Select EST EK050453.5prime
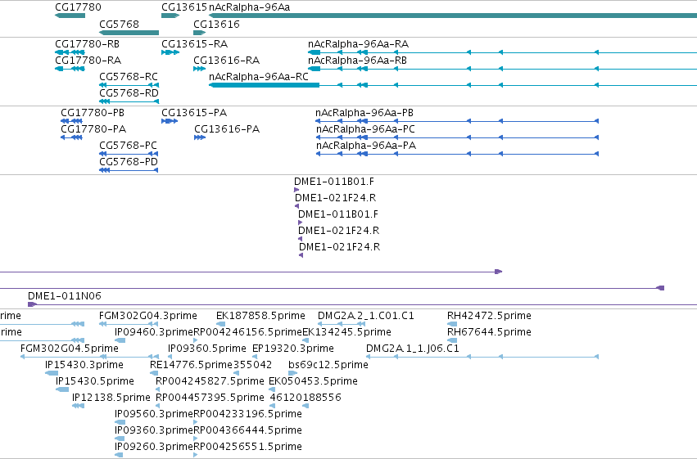The image size is (697, 459). [313, 381]
